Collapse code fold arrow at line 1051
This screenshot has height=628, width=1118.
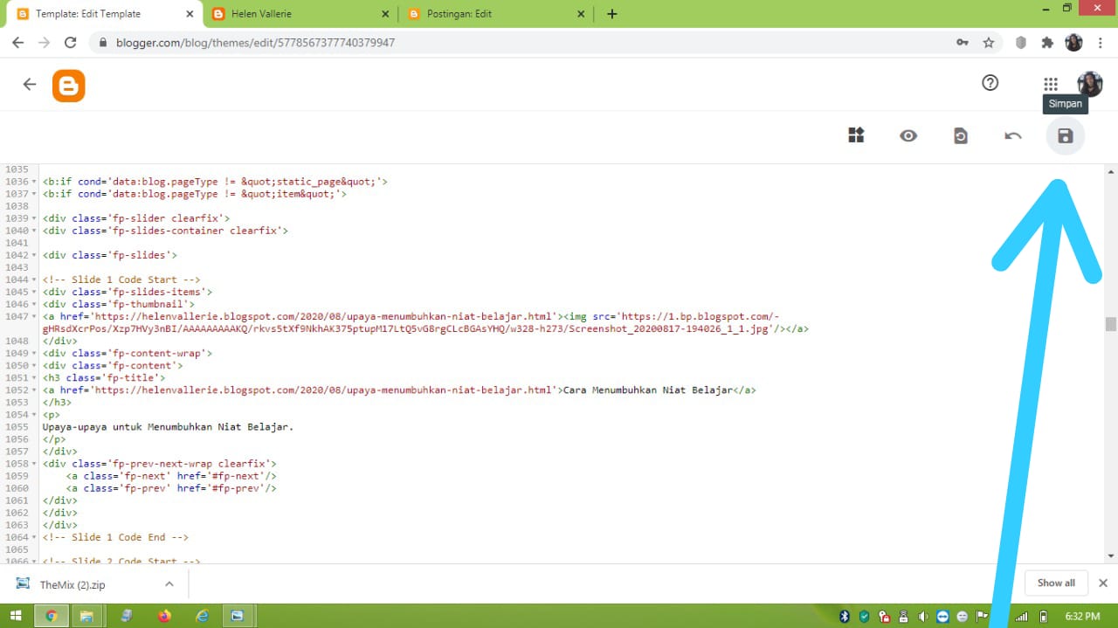coord(34,377)
